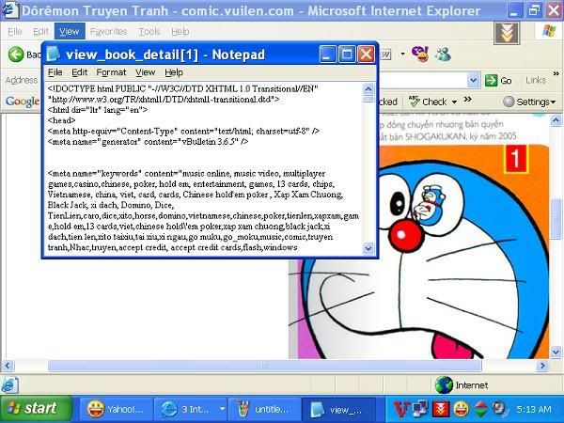The height and width of the screenshot is (423, 564).
Task: Click the IE horizontal scrollbar thumb
Action: click(265, 366)
